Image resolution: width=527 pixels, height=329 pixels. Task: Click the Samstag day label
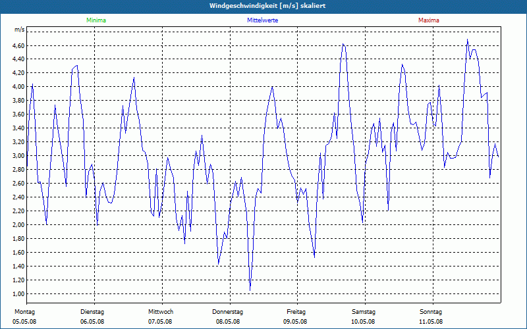tap(364, 312)
